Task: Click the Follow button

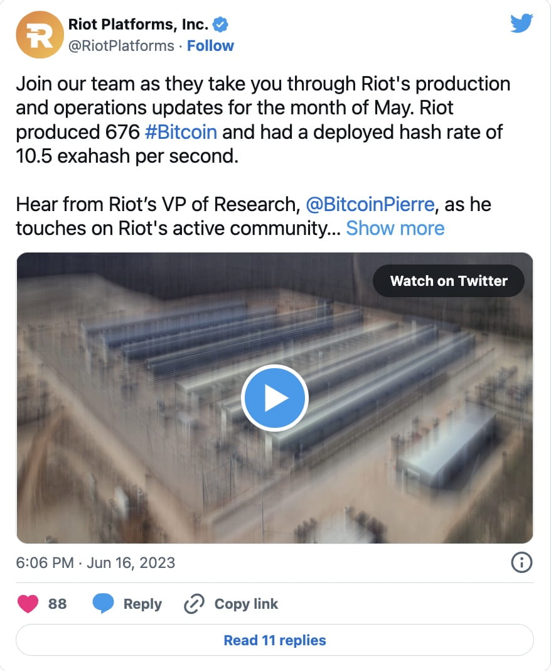Action: (210, 45)
